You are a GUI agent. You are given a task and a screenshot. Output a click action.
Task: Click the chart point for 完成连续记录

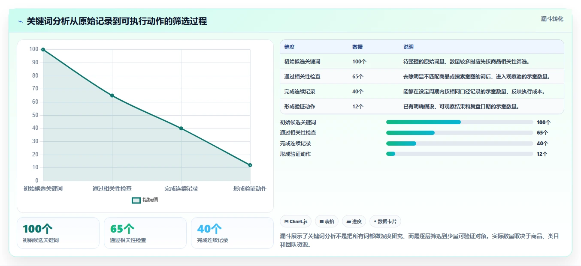(181, 129)
